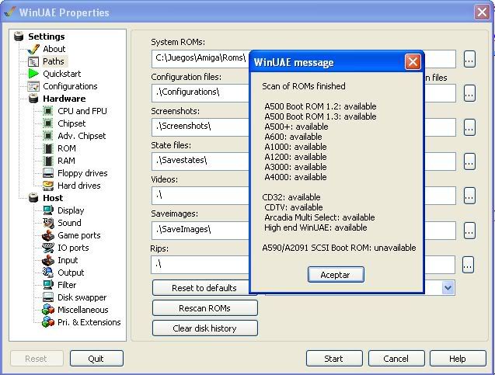Image resolution: width=495 pixels, height=375 pixels.
Task: Click the About checkmark icon in tree
Action: tap(33, 49)
